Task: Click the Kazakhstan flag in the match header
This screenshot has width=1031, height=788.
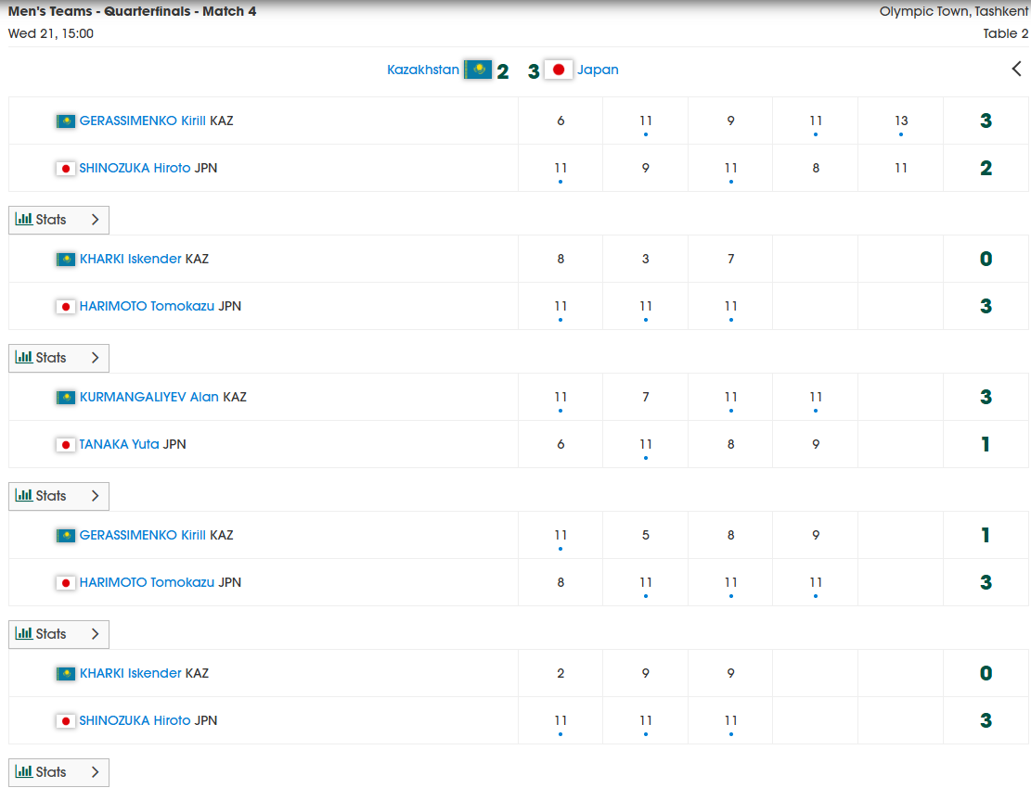Action: 477,70
